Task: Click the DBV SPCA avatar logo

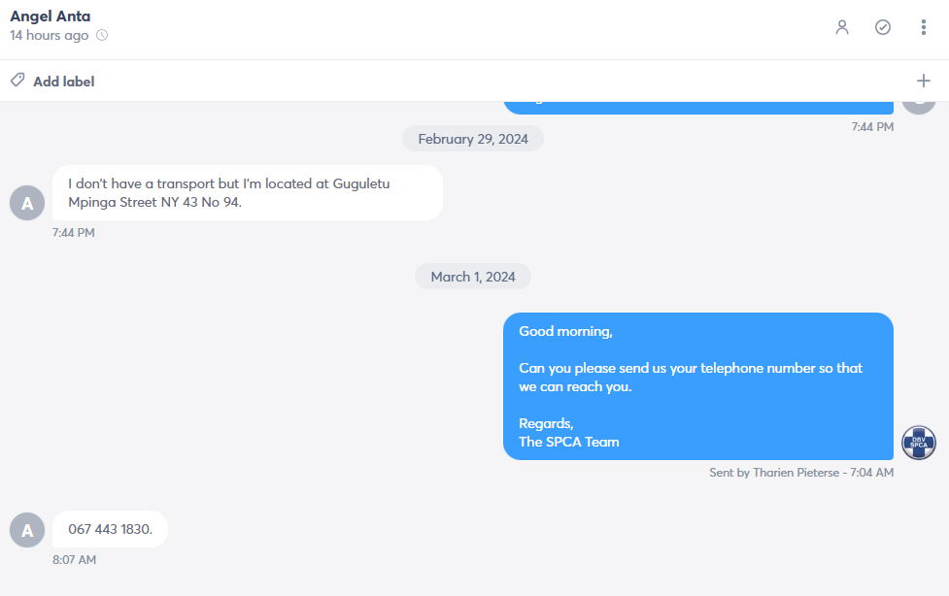Action: [x=919, y=443]
